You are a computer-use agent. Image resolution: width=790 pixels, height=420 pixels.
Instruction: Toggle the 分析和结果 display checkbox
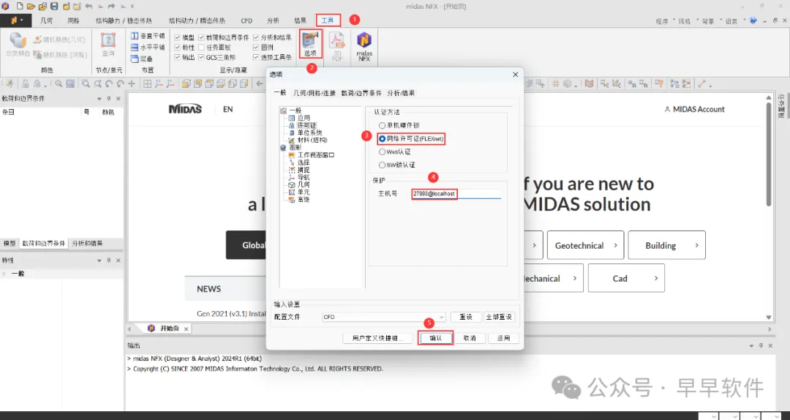(256, 37)
